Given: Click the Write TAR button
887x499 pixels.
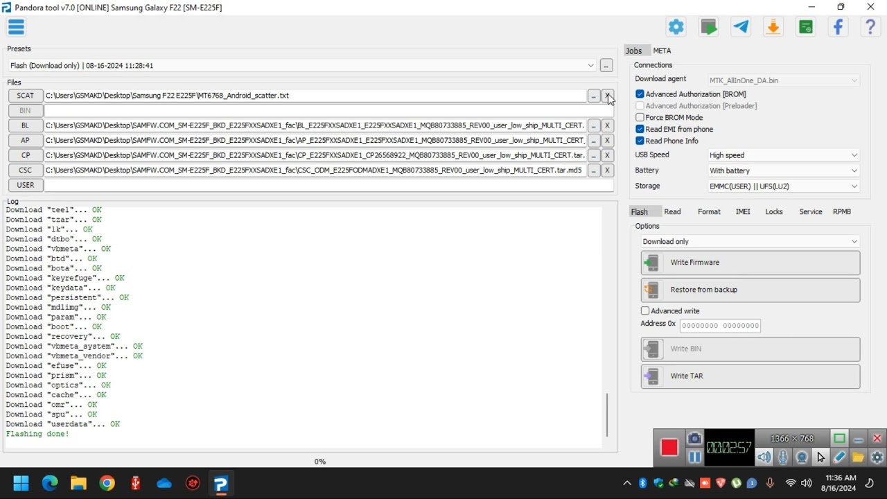Looking at the screenshot, I should click(750, 376).
